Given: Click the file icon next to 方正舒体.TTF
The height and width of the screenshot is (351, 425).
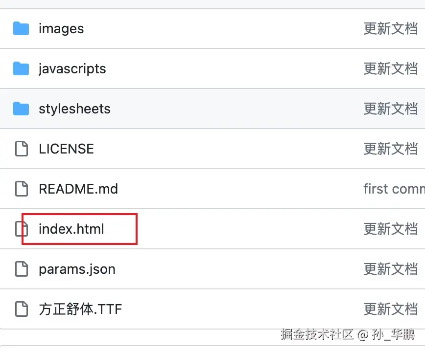Looking at the screenshot, I should 22,309.
